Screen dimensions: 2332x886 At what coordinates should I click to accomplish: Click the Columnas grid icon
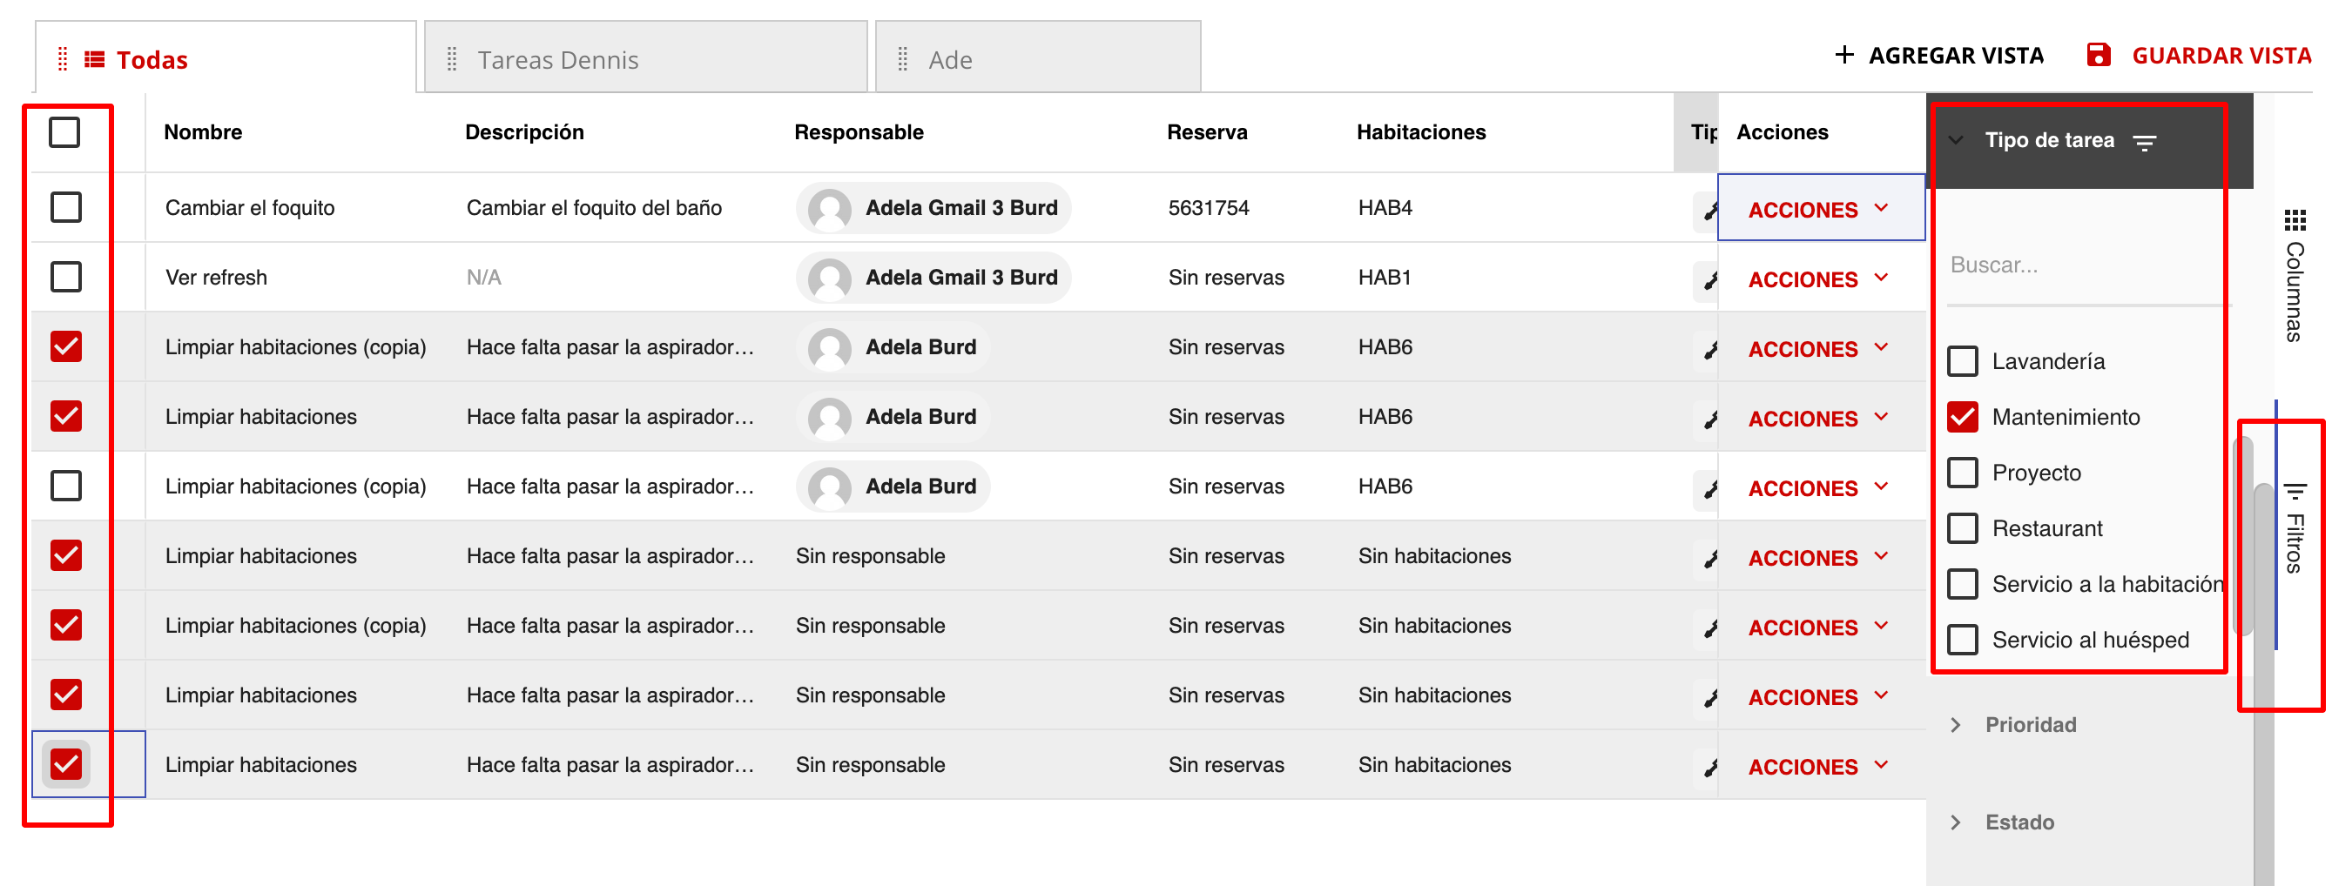pyautogui.click(x=2294, y=220)
